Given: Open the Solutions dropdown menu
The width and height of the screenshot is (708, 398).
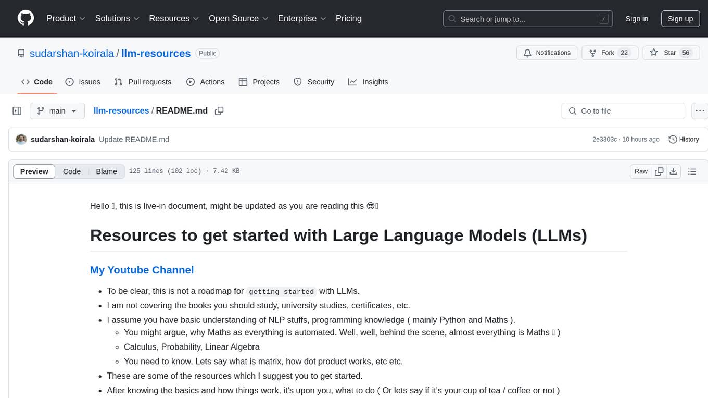Looking at the screenshot, I should [x=117, y=18].
